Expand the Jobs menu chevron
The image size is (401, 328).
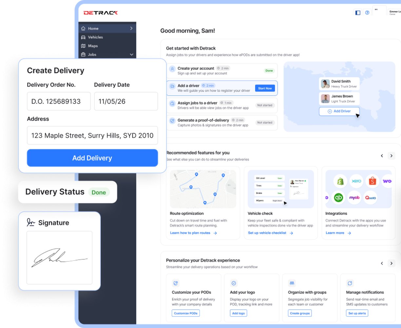(131, 54)
